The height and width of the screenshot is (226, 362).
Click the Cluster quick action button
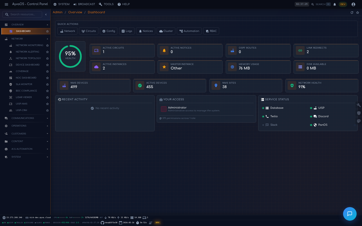(166, 31)
